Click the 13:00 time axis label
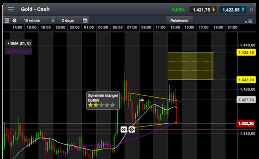259x159 pixels. coord(175,27)
